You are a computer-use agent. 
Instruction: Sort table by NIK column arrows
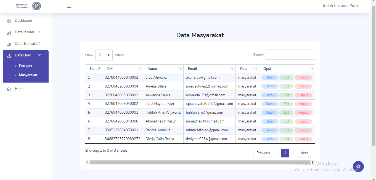point(139,69)
